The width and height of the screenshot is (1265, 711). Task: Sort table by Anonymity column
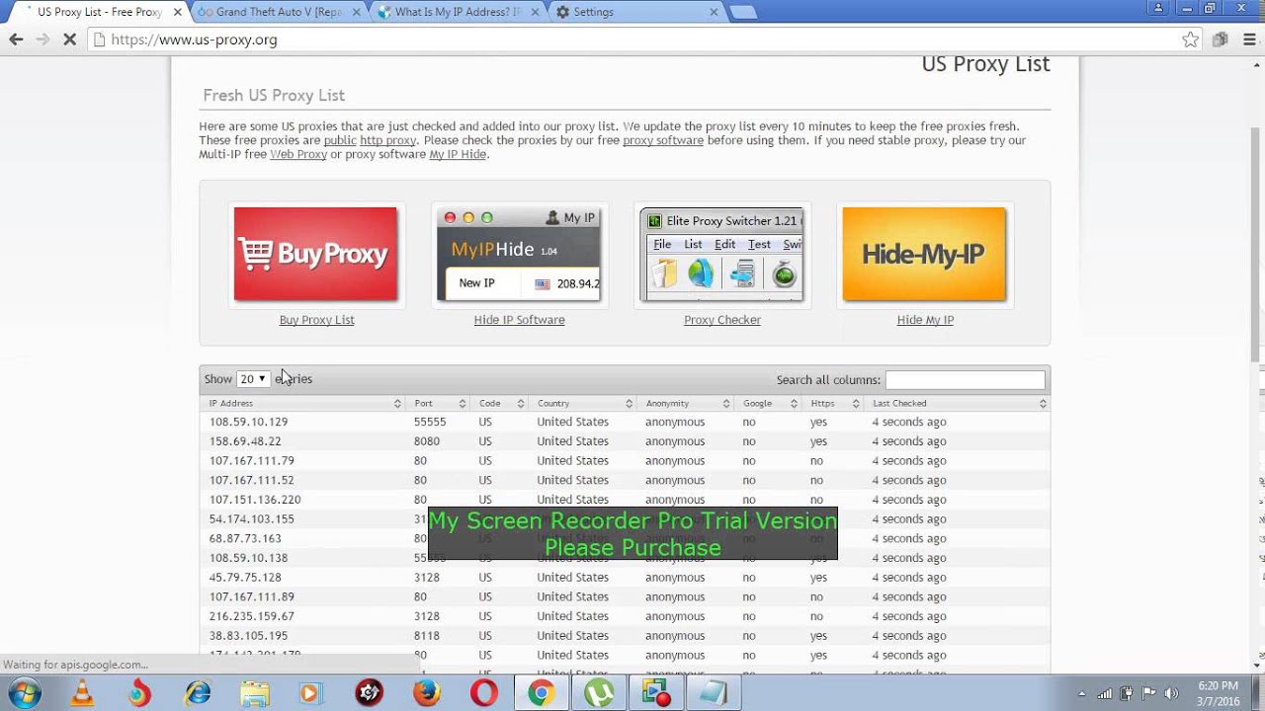(x=685, y=403)
